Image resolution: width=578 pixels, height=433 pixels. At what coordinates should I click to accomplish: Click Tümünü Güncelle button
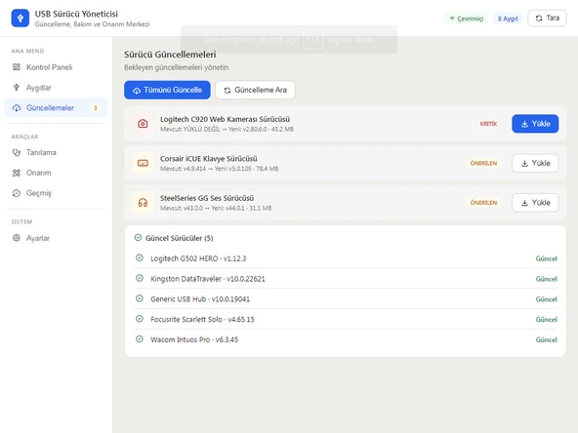(x=167, y=90)
